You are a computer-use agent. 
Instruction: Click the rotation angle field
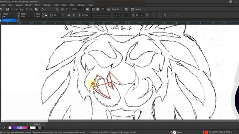click(57, 15)
